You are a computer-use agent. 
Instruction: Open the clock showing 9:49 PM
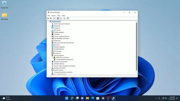click(172, 98)
